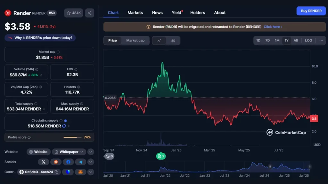This screenshot has width=328, height=184.
Task: Click the 6.2065 reference price label
Action: (110, 98)
